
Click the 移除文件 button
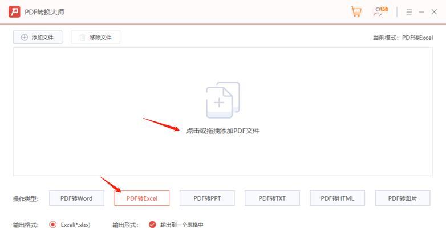96,37
